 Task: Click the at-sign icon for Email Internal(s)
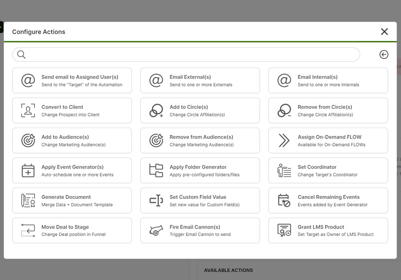click(284, 80)
